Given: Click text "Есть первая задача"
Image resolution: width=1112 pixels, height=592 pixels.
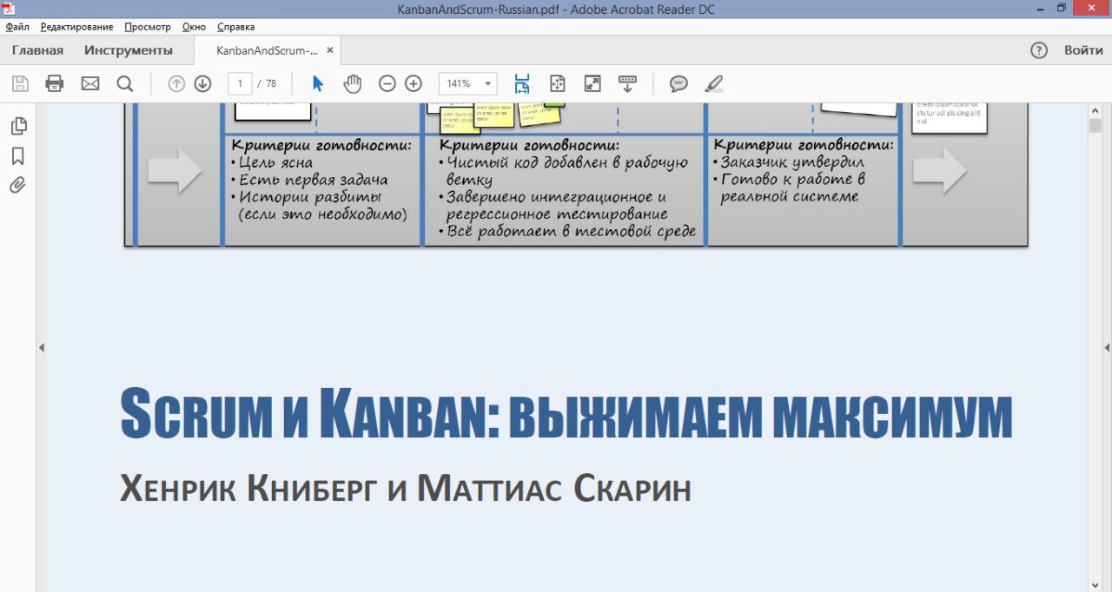Looking at the screenshot, I should tap(313, 180).
